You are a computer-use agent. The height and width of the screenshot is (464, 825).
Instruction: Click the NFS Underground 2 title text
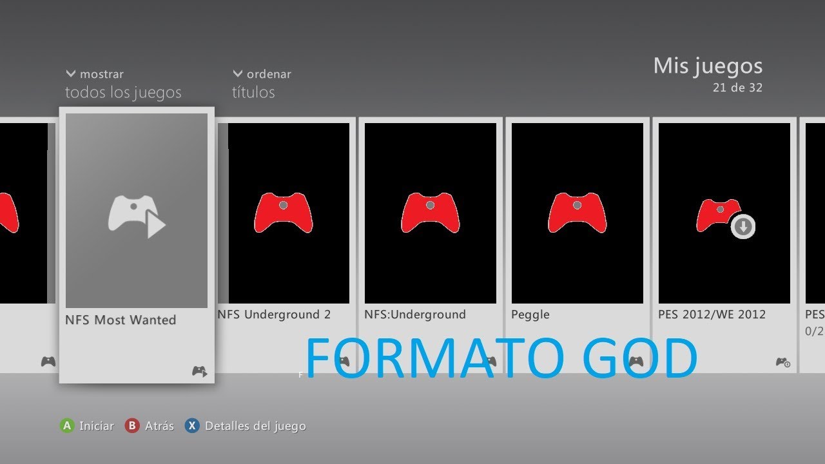pyautogui.click(x=274, y=314)
